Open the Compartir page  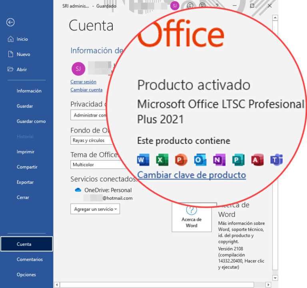click(x=27, y=167)
